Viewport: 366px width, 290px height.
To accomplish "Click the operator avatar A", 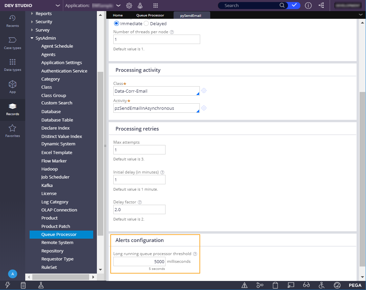I will (12, 274).
